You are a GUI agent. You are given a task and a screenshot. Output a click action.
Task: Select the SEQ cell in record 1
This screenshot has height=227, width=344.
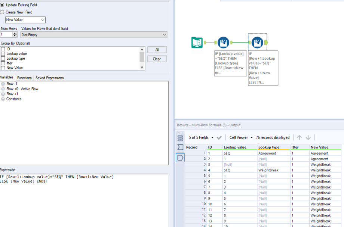(x=240, y=153)
